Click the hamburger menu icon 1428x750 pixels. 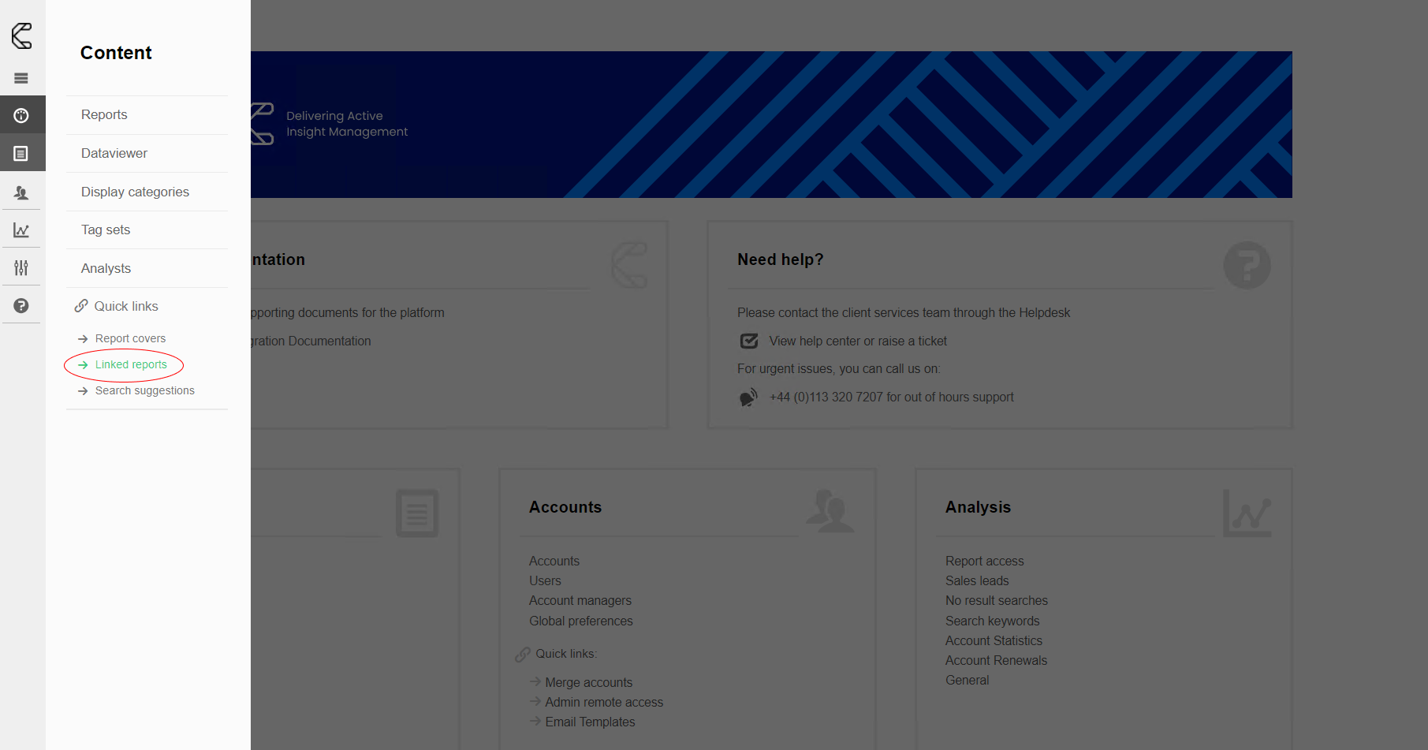21,77
